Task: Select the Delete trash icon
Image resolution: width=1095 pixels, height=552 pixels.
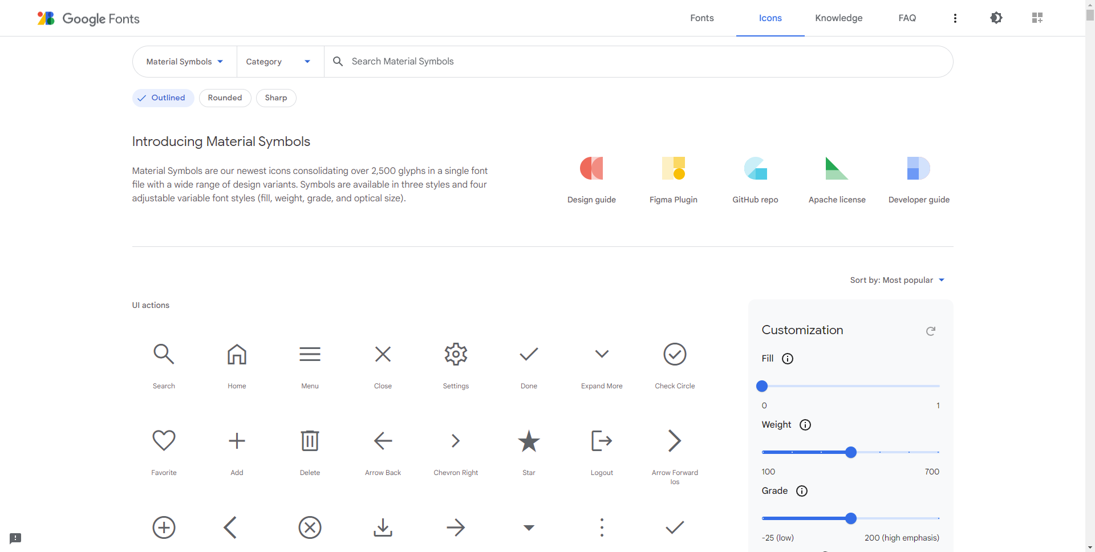Action: 310,441
